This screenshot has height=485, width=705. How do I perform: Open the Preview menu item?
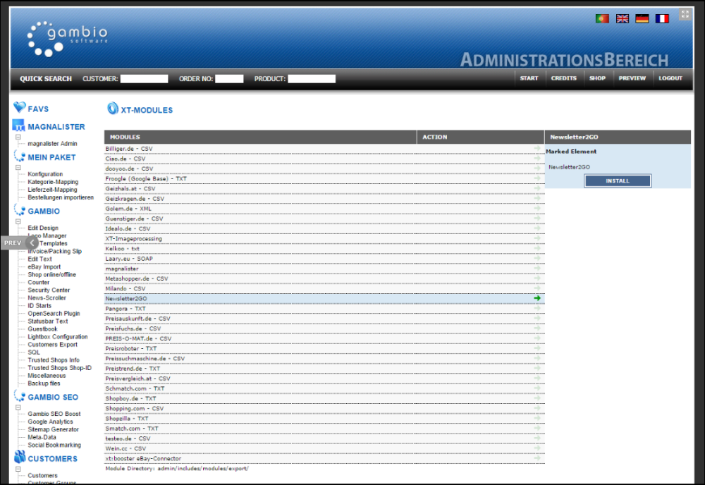[x=632, y=78]
